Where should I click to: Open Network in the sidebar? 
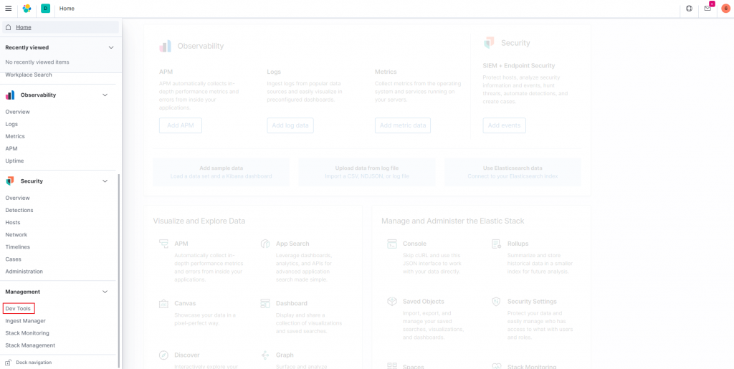click(x=16, y=234)
